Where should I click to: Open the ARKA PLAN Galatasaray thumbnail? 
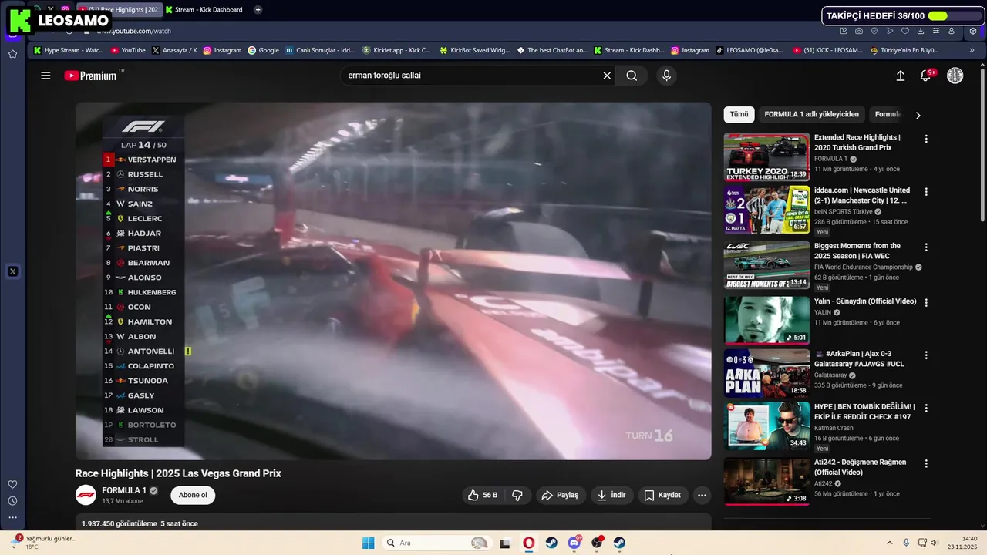[x=766, y=373]
